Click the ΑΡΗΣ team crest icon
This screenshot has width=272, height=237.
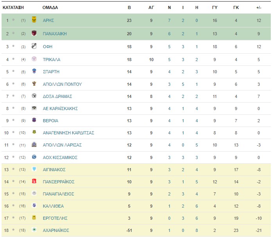click(34, 20)
